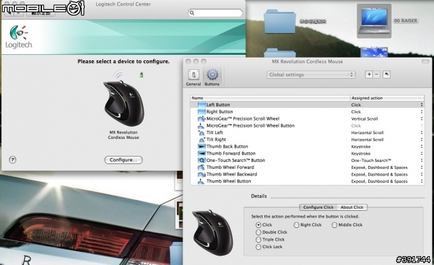Add a setting with the plus button
This screenshot has height=265, width=434.
pos(369,75)
